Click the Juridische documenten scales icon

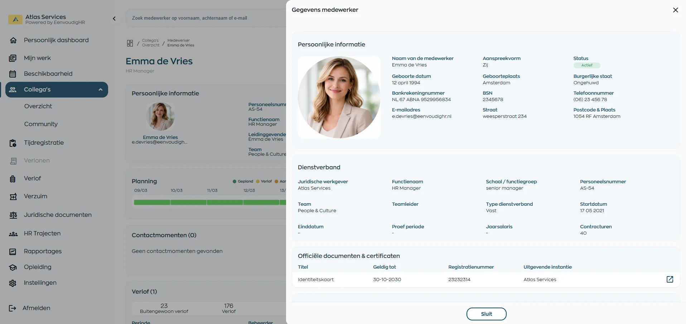point(13,215)
